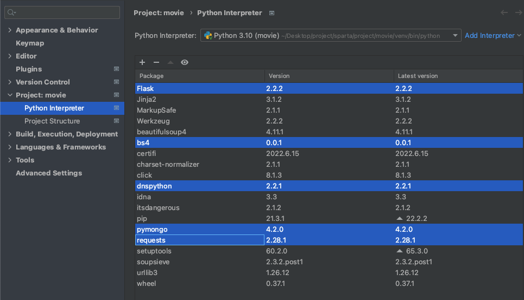Sort by the Version column header
524x300 pixels.
point(329,76)
